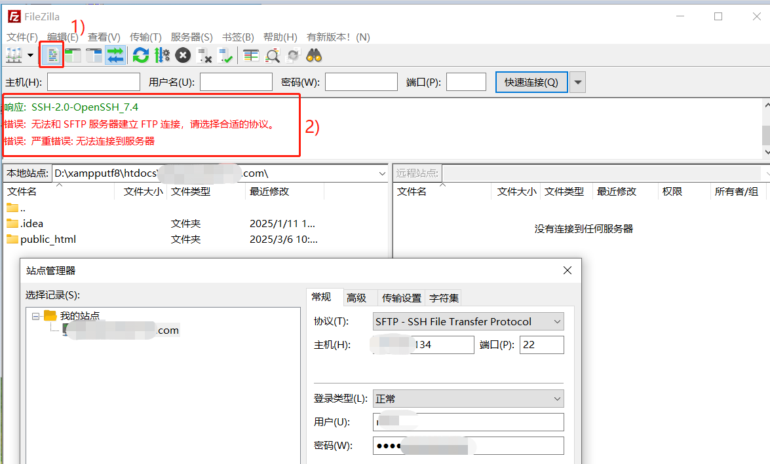Click the quickconnect 端口(P) input field
Screen dimensions: 770x464
466,82
